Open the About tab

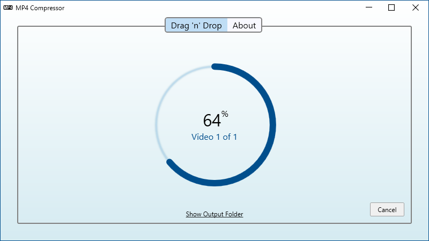[x=245, y=25]
